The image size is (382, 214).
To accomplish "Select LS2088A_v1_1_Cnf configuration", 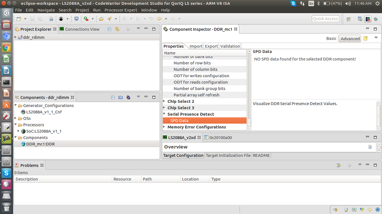I will click(44, 112).
